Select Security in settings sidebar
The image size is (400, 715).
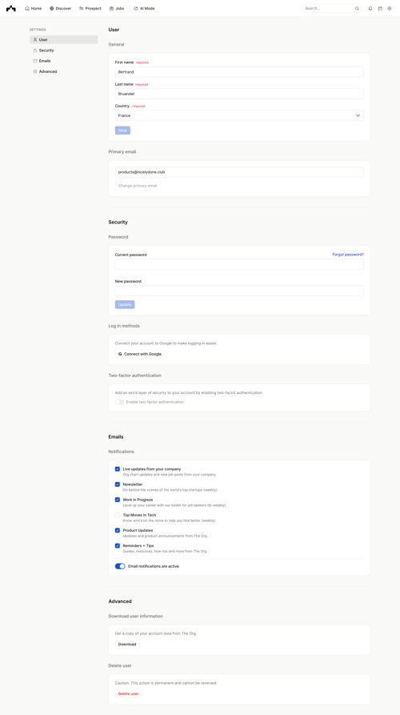64,50
